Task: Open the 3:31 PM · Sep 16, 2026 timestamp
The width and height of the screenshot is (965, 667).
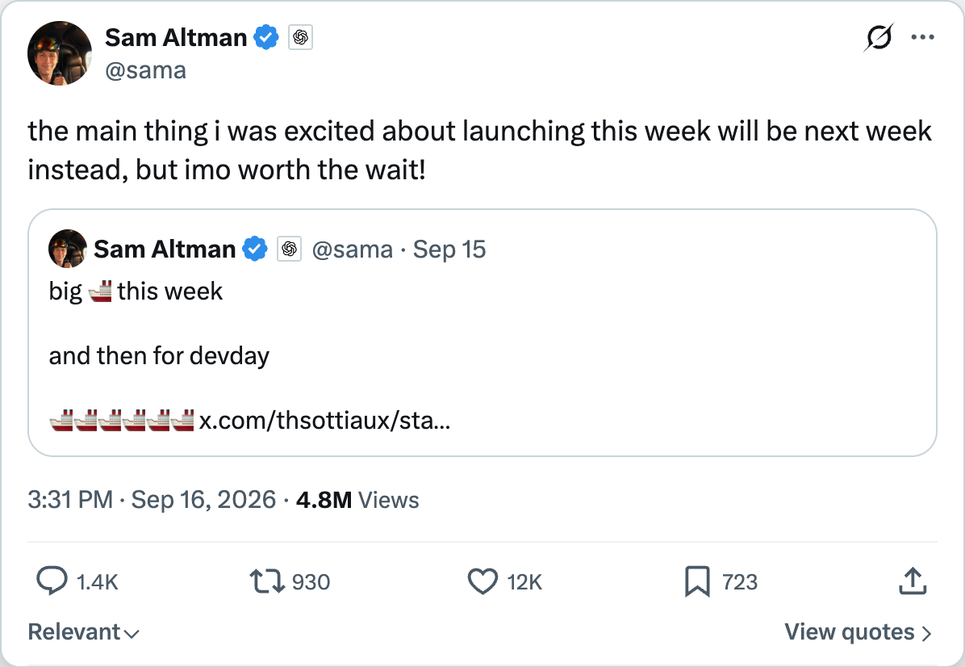Action: [x=152, y=500]
